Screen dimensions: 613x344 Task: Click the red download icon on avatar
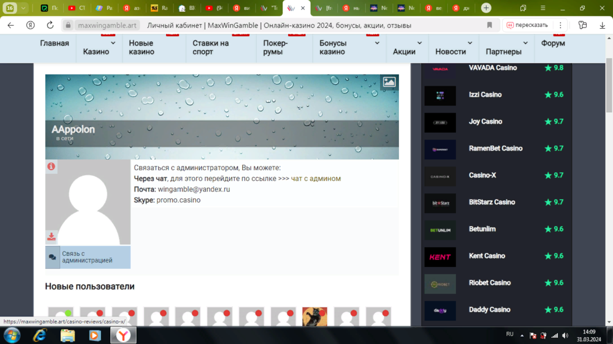pyautogui.click(x=51, y=237)
